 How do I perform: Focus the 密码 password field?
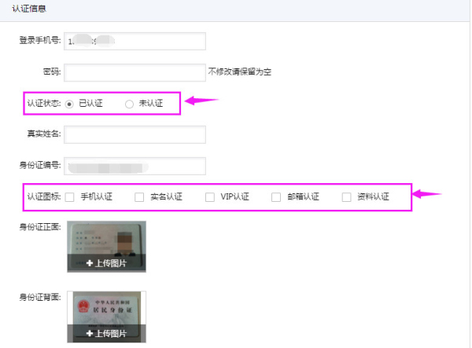[135, 72]
